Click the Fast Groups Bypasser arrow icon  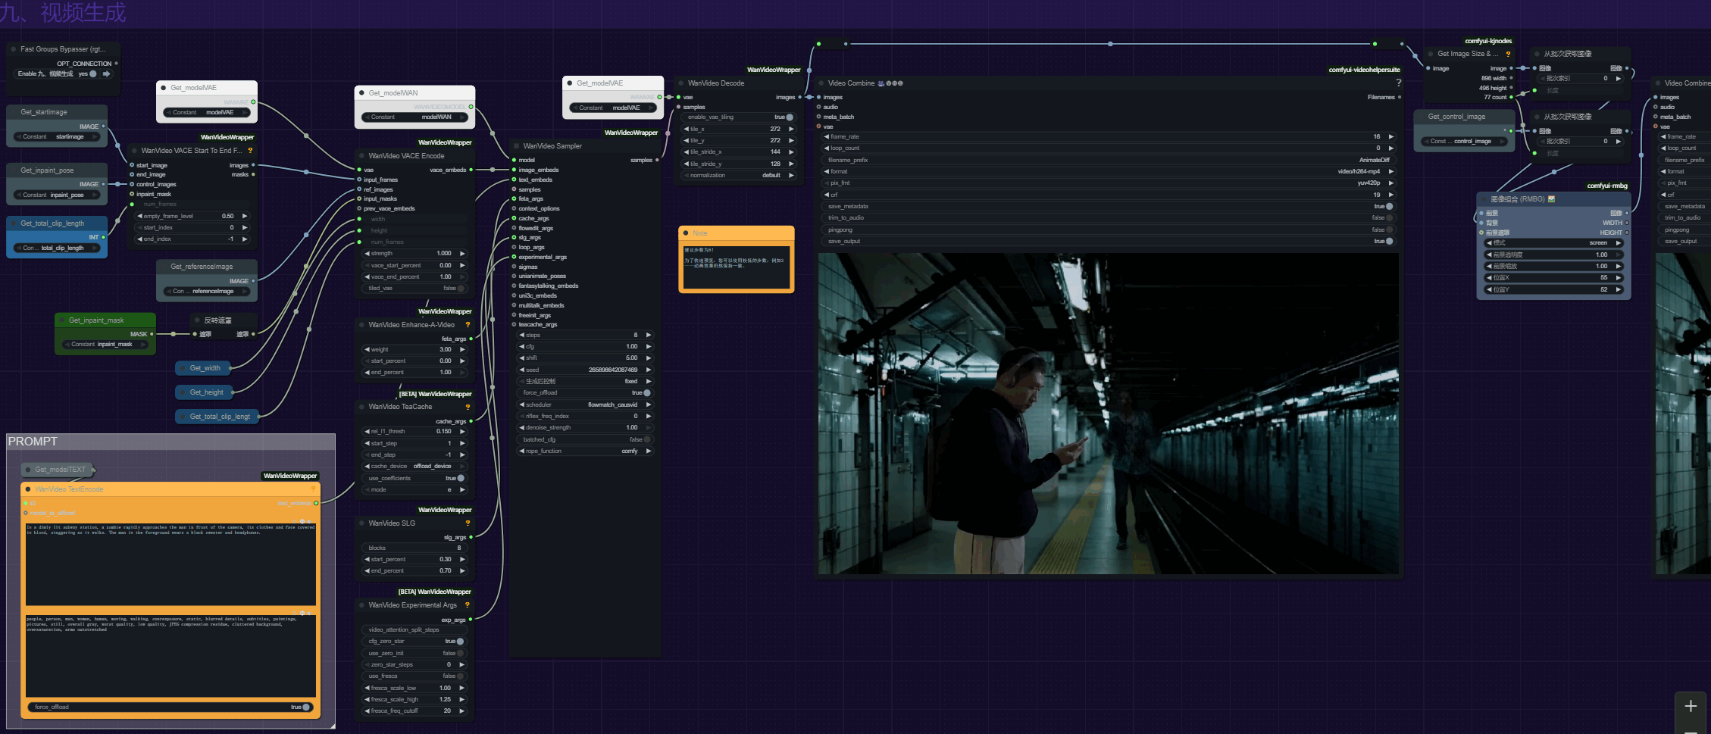pyautogui.click(x=107, y=74)
